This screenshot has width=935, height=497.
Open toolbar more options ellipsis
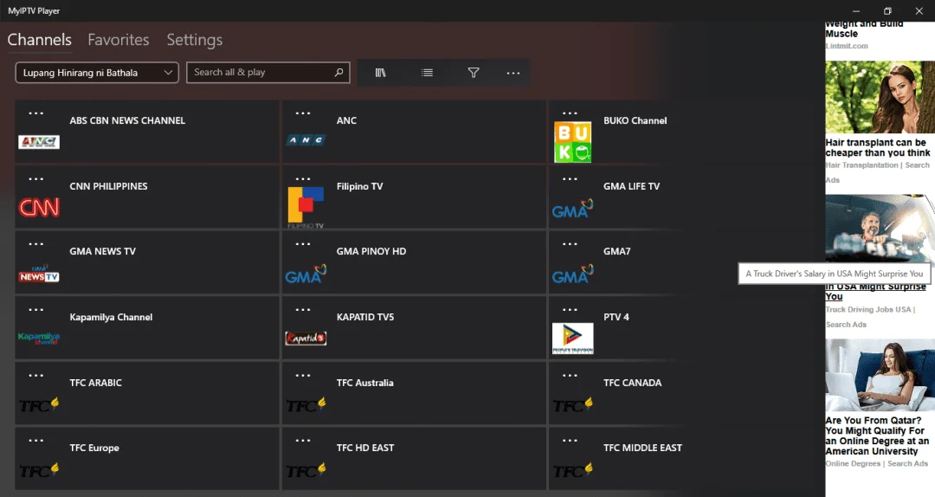click(x=513, y=73)
